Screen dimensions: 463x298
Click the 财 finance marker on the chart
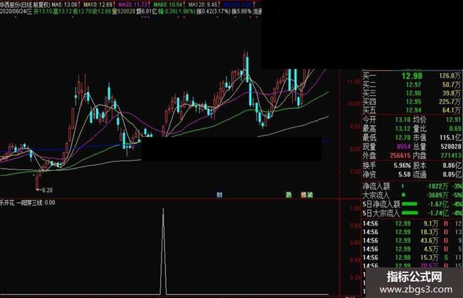219,195
